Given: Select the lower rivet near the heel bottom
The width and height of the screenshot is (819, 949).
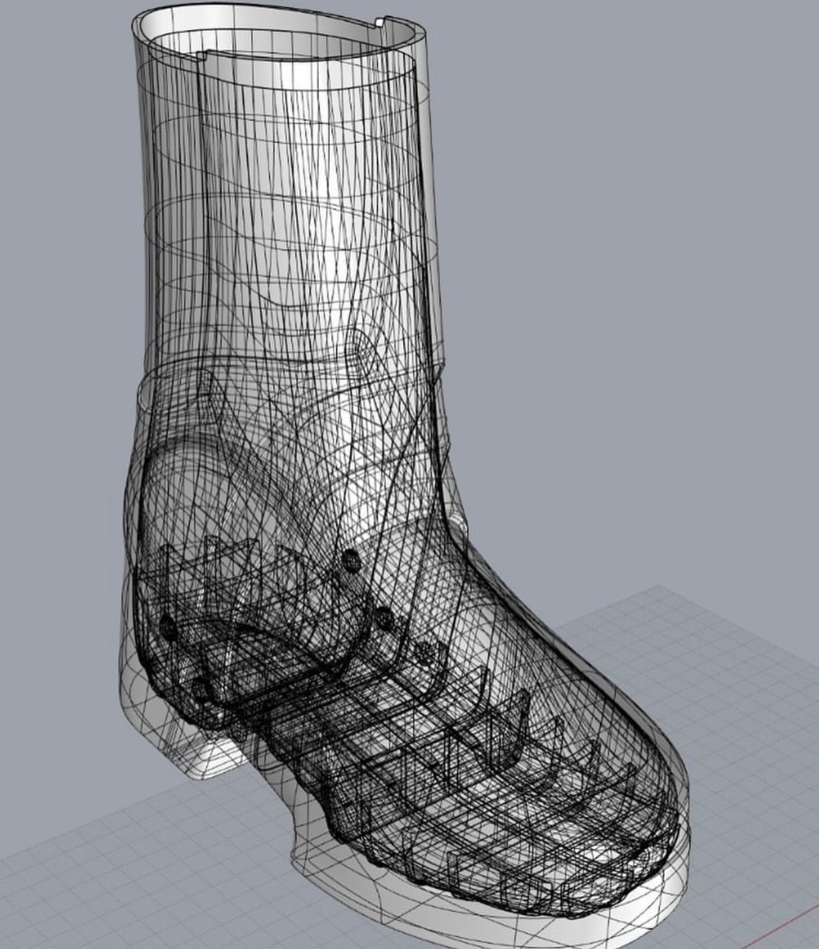Looking at the screenshot, I should (x=200, y=689).
